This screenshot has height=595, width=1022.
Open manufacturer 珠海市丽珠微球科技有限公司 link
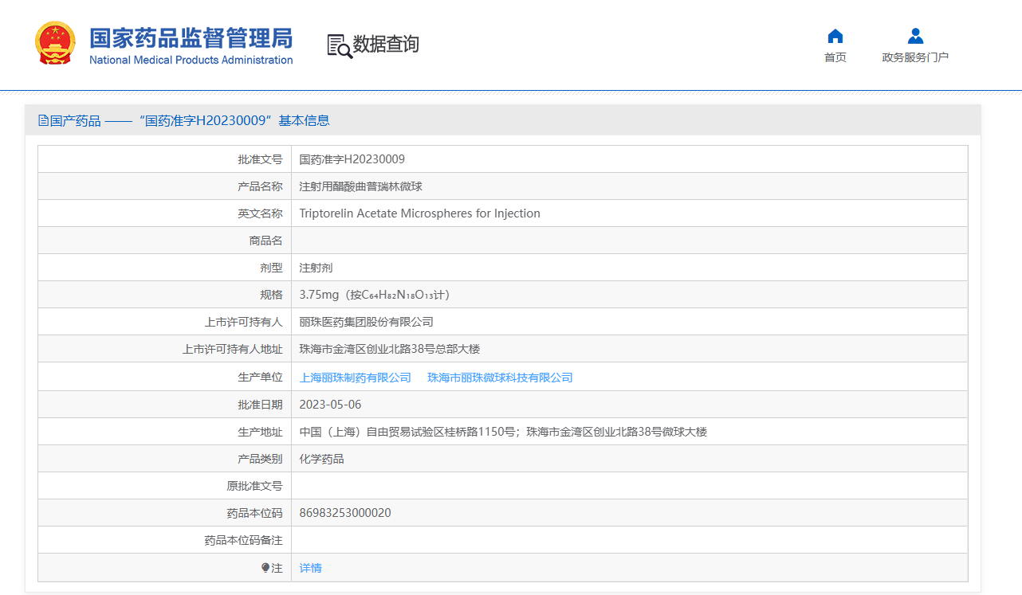pyautogui.click(x=500, y=378)
